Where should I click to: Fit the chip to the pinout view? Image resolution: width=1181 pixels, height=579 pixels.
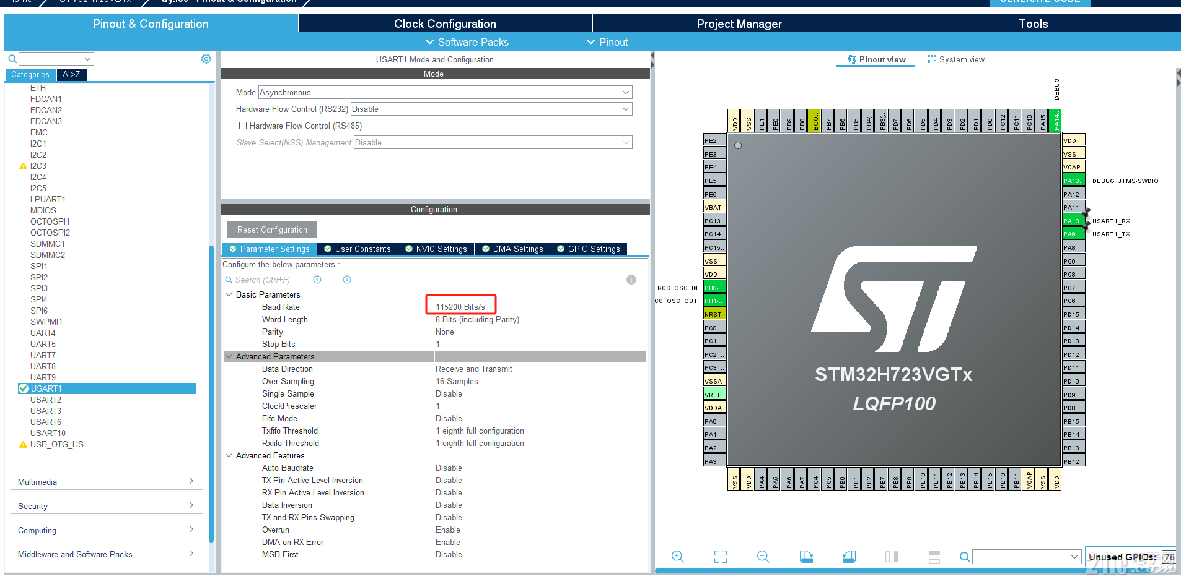(x=721, y=557)
